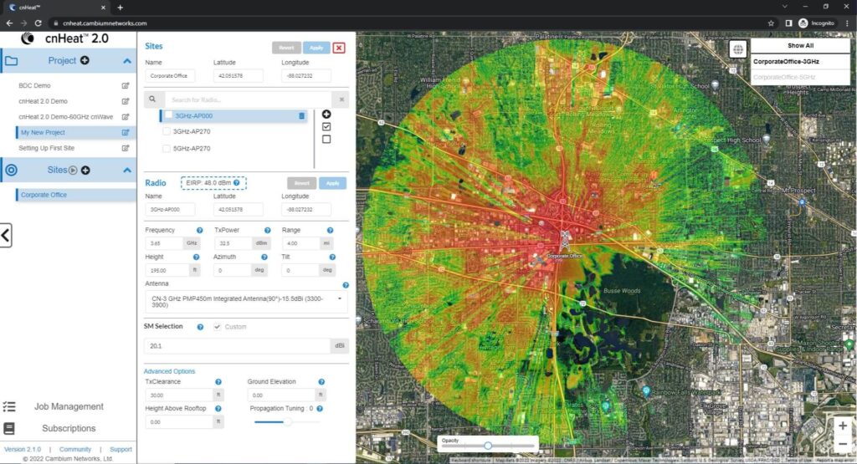The image size is (857, 464).
Task: Check the 3GHz-AP000 radio checkbox
Action: coord(168,115)
